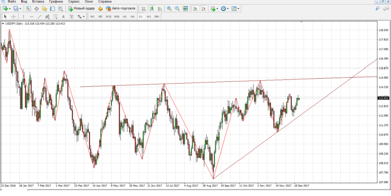Toggle chart auto scroll icon

pos(195,9)
